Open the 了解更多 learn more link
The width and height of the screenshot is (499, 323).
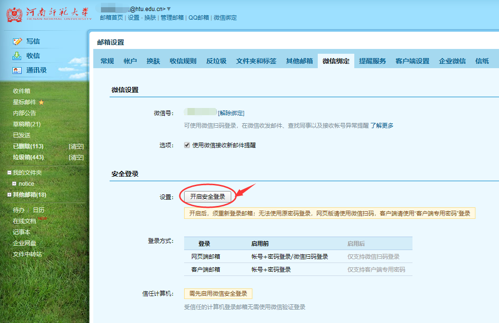(x=382, y=126)
